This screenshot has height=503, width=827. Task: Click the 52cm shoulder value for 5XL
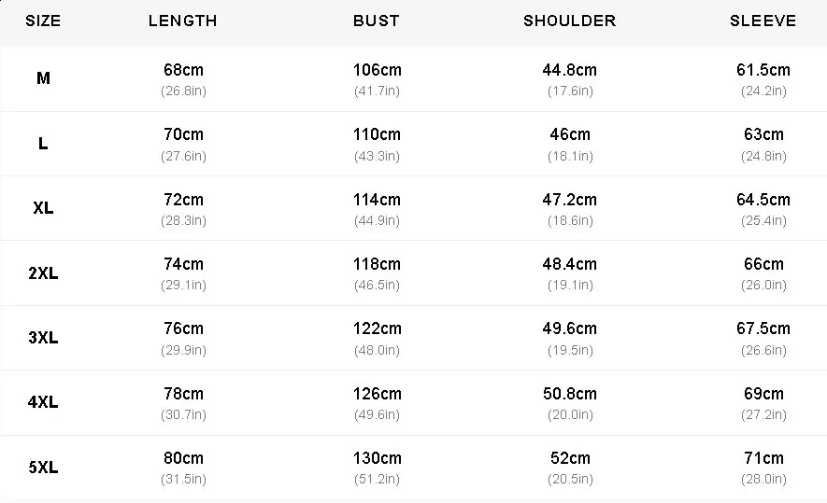(569, 458)
